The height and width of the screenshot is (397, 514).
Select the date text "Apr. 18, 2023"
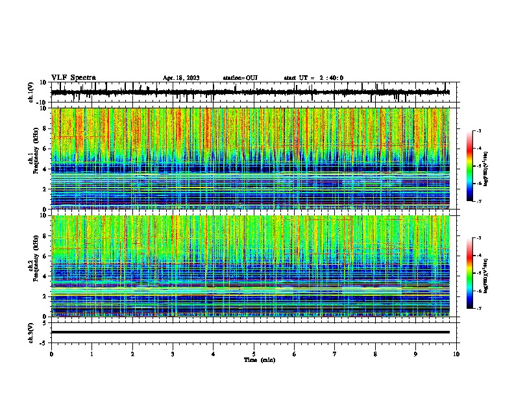tap(181, 78)
